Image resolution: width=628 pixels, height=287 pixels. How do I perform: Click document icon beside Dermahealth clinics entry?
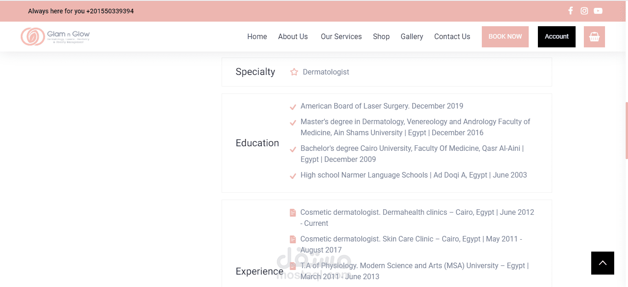(x=293, y=212)
